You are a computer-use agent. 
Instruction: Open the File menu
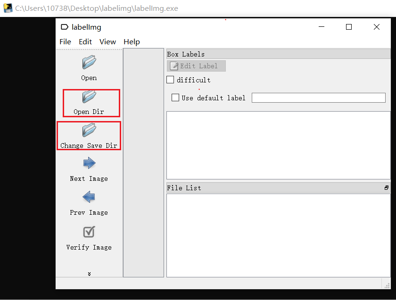coord(65,41)
